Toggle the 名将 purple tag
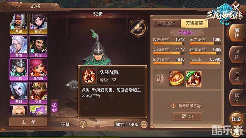 54,107
